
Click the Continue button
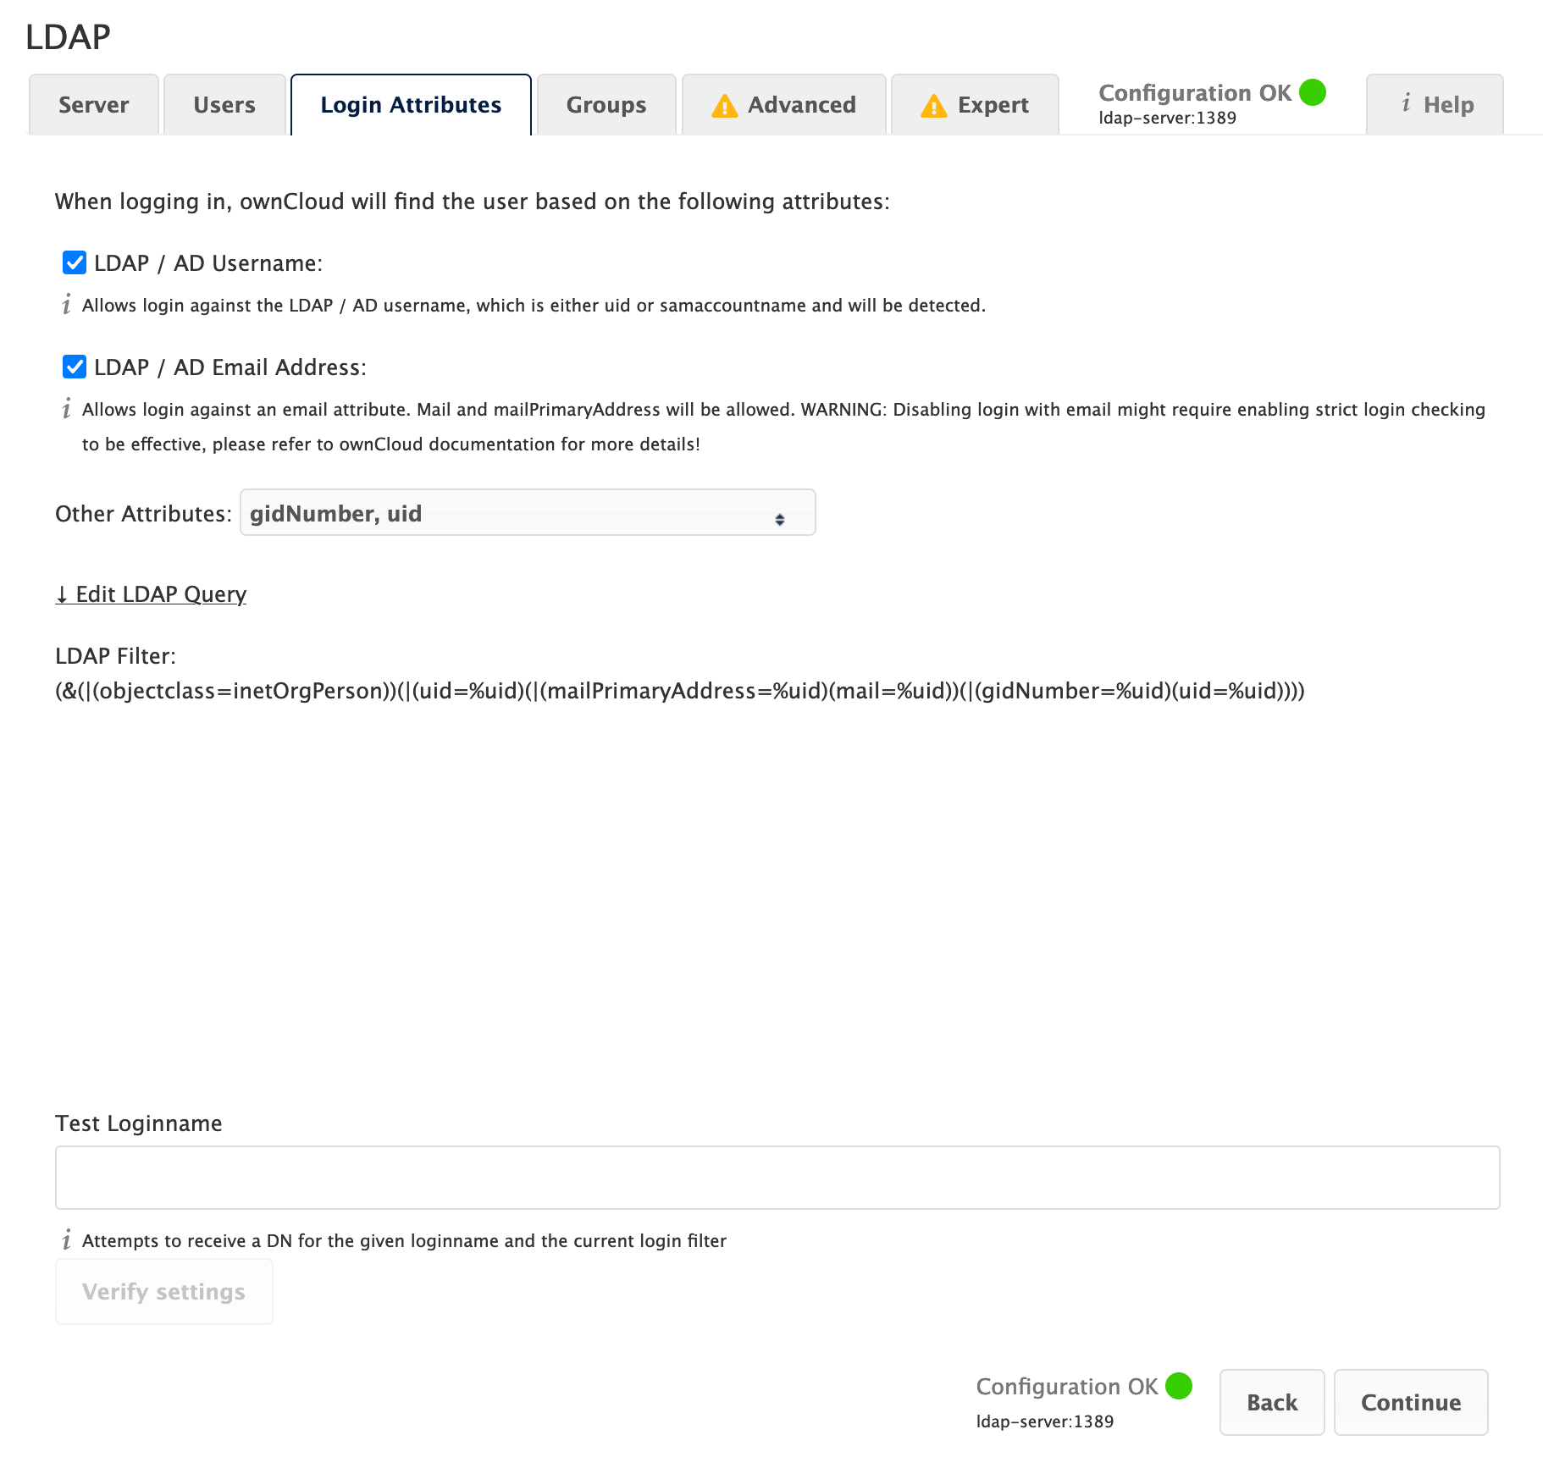point(1410,1402)
